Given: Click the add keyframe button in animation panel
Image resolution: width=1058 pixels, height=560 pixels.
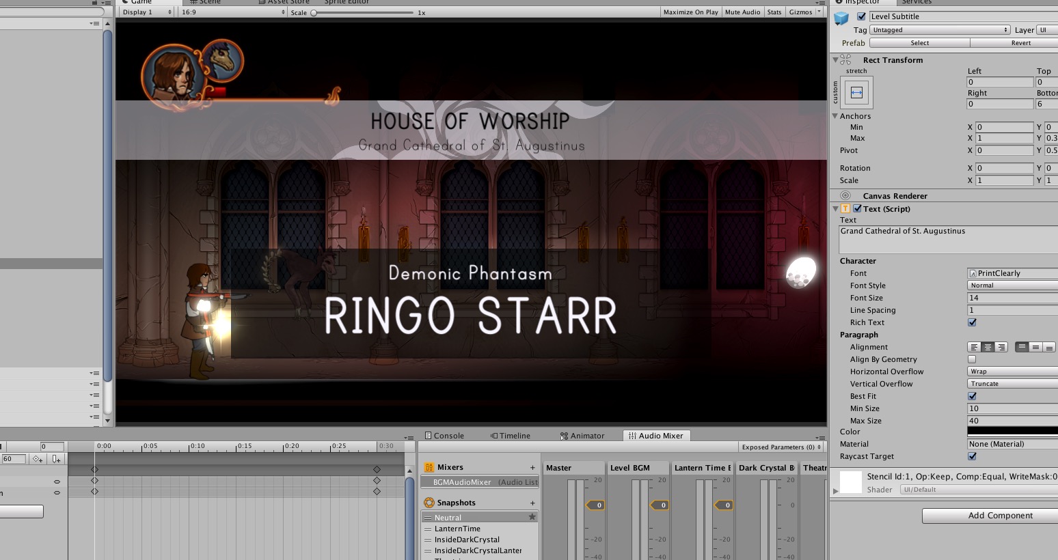Looking at the screenshot, I should [38, 459].
